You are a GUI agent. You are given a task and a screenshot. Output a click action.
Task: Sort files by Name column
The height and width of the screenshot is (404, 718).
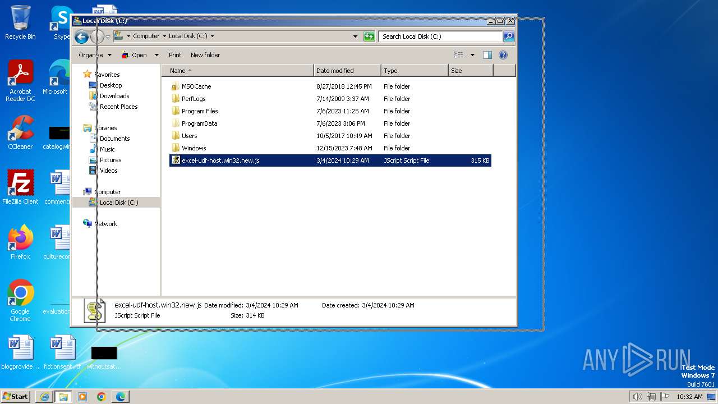(238, 71)
